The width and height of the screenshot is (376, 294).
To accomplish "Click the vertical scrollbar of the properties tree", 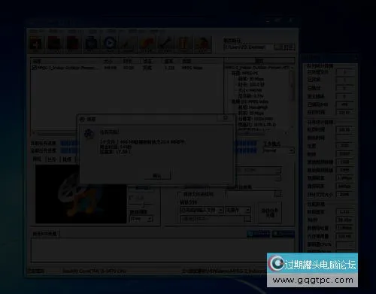I will (292, 99).
